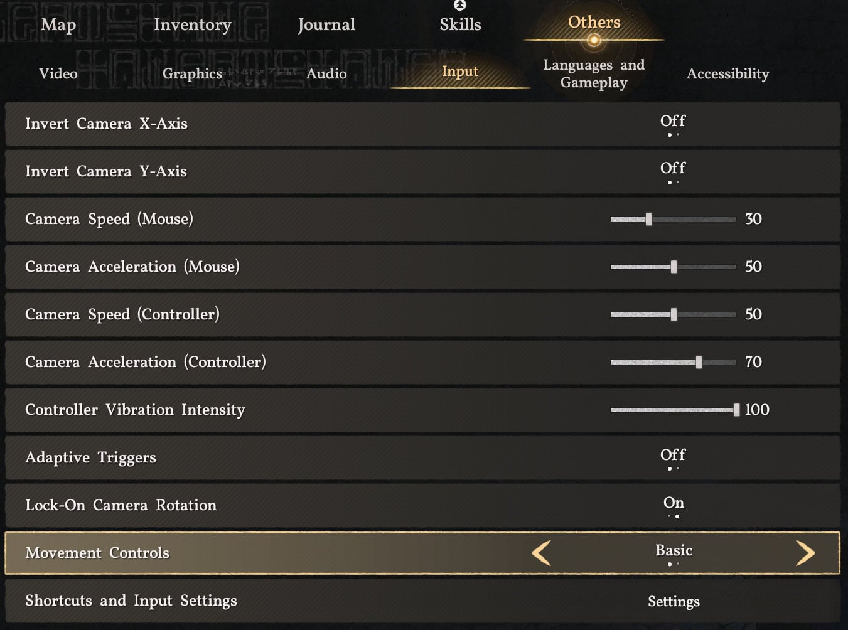Open the Journal tab
The width and height of the screenshot is (848, 630).
326,24
